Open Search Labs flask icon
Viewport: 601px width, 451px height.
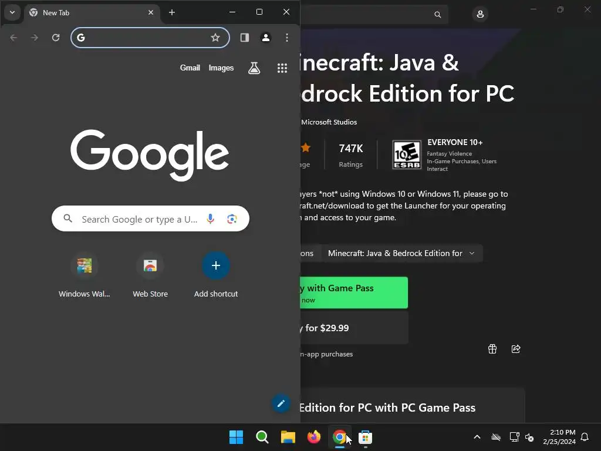tap(254, 68)
